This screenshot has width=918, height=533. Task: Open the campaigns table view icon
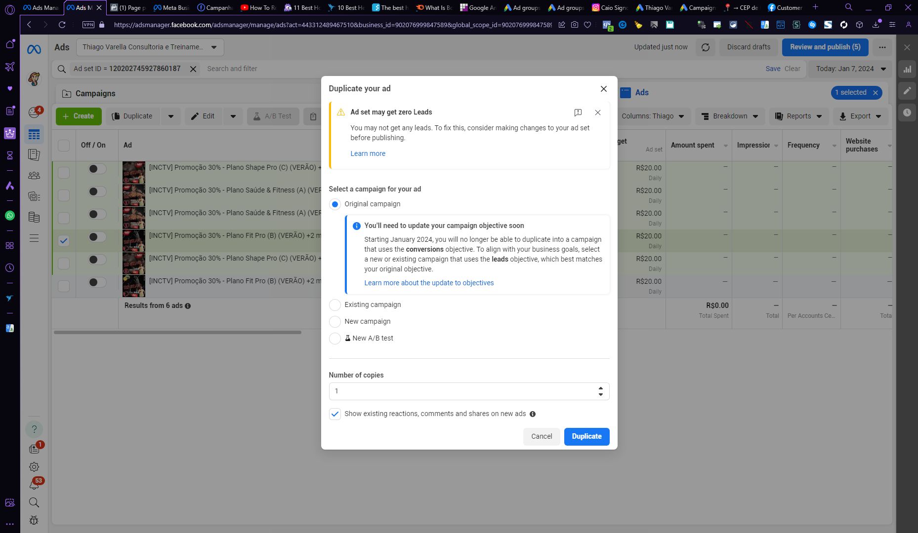pos(34,134)
